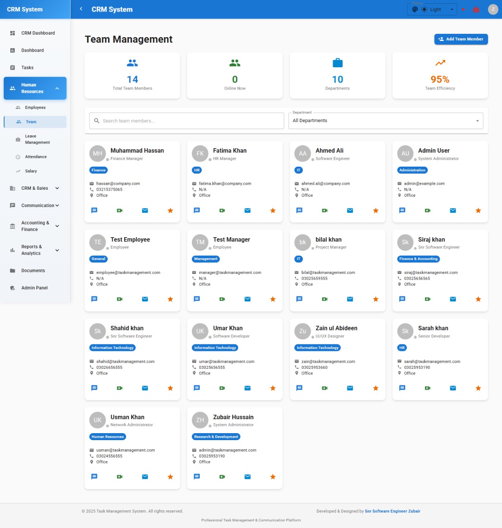The width and height of the screenshot is (502, 528).
Task: Open the All Departments filter dropdown
Action: coord(386,120)
